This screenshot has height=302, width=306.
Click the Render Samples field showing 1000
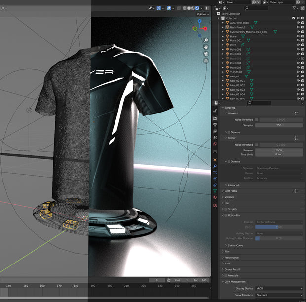click(279, 150)
